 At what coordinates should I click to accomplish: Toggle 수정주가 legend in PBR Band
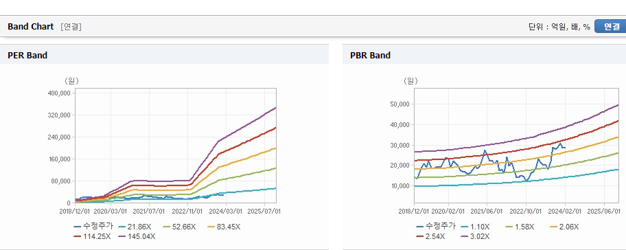[436, 227]
